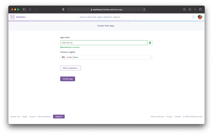The image size is (213, 135).
Task: Click the '© 2020 Salesforce.com' text
Action: pos(193,117)
